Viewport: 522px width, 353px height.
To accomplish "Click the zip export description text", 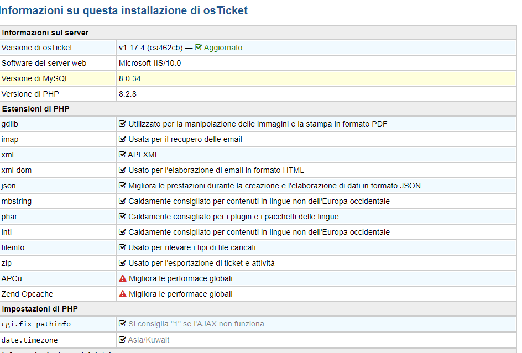I will [201, 263].
